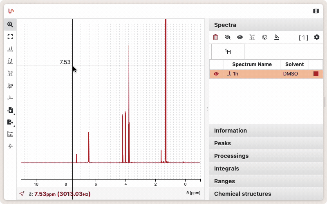Click the red color swatch for 1h
Viewport: 327px width, 204px height.
[316, 74]
